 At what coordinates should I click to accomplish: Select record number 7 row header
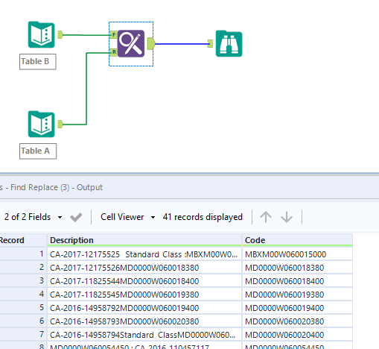[23, 335]
